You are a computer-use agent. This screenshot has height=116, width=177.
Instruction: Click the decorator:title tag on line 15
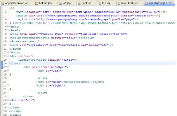[47, 60]
